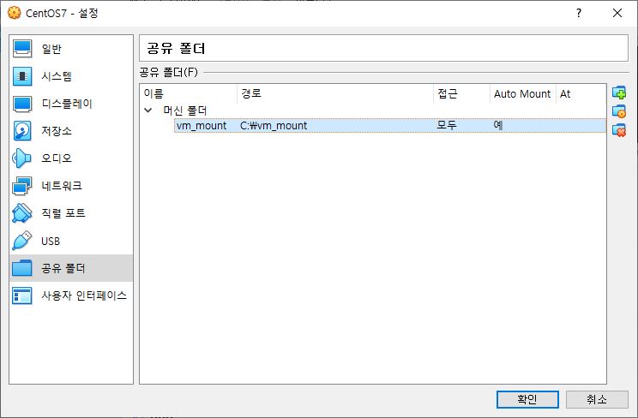The height and width of the screenshot is (418, 638).
Task: Sort by the 접근 column header
Action: click(462, 94)
